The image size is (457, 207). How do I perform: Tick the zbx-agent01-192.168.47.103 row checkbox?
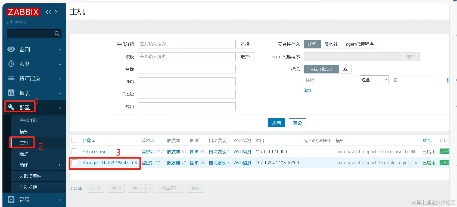tap(74, 162)
